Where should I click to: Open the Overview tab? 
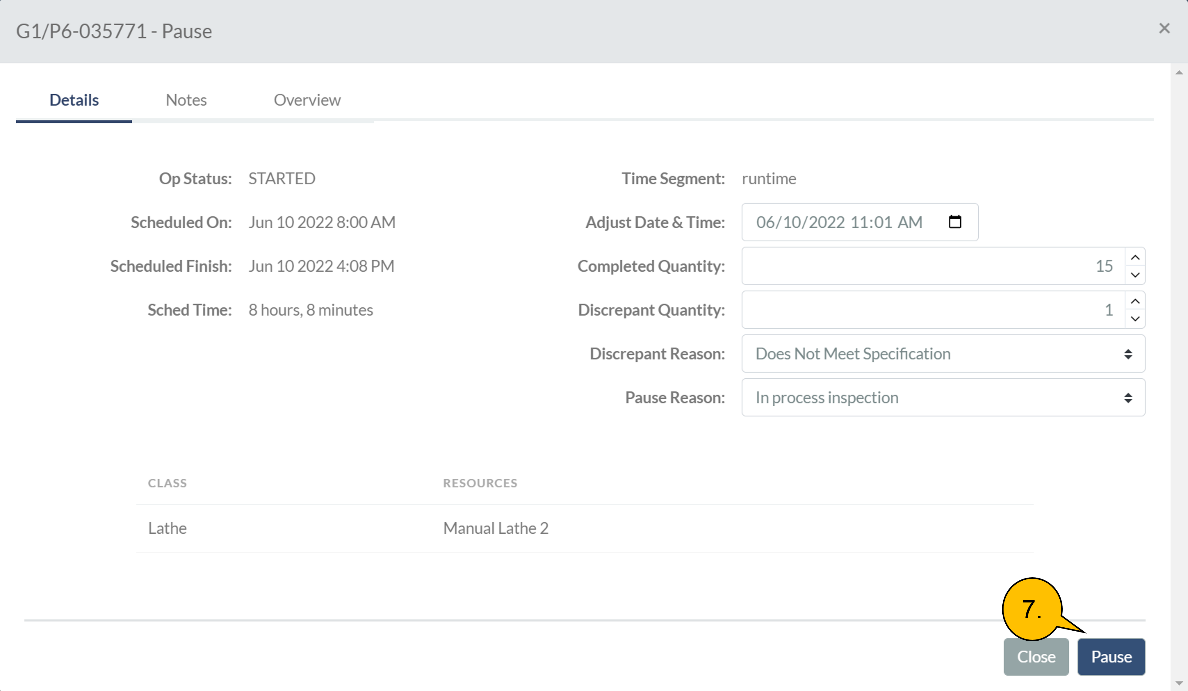(x=307, y=100)
